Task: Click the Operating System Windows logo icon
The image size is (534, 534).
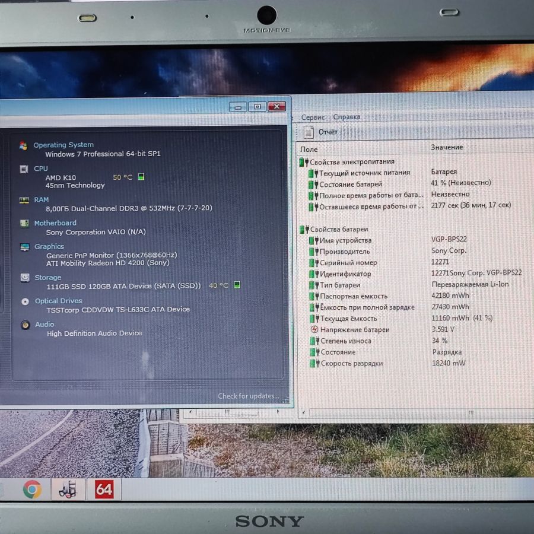Action: [x=23, y=146]
